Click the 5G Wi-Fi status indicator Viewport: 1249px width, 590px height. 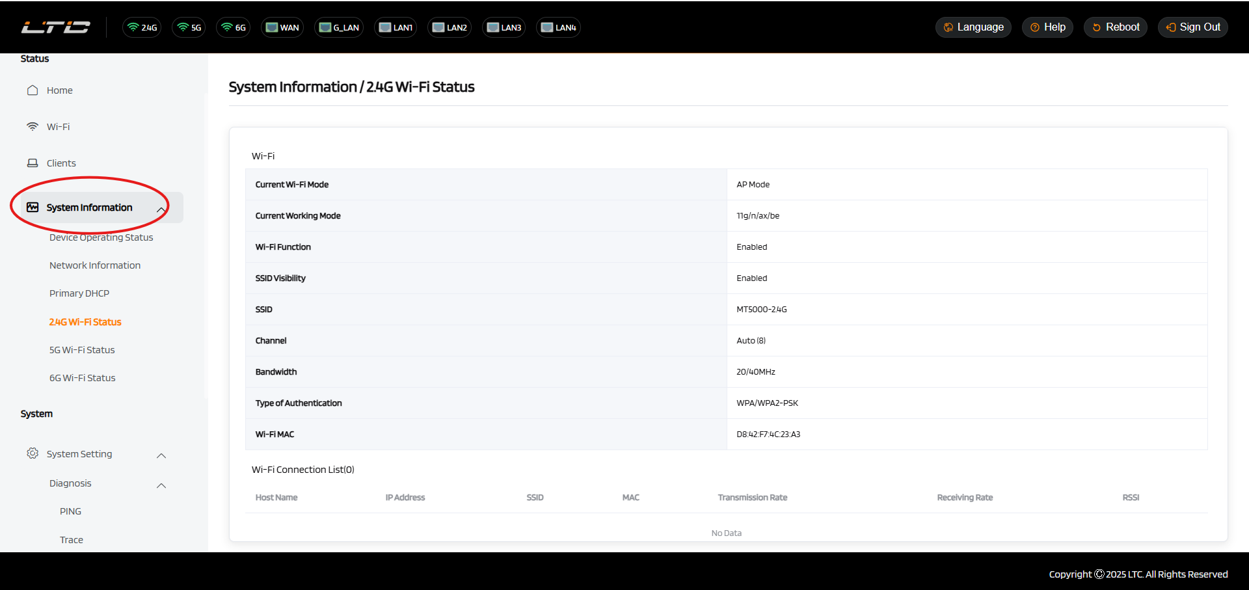point(189,27)
